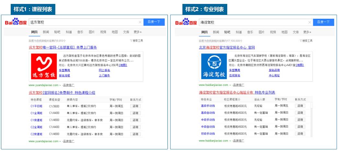Screen dimensions: 338x151
Task: Click the Baidu logo in right panel
Action: 186,22
